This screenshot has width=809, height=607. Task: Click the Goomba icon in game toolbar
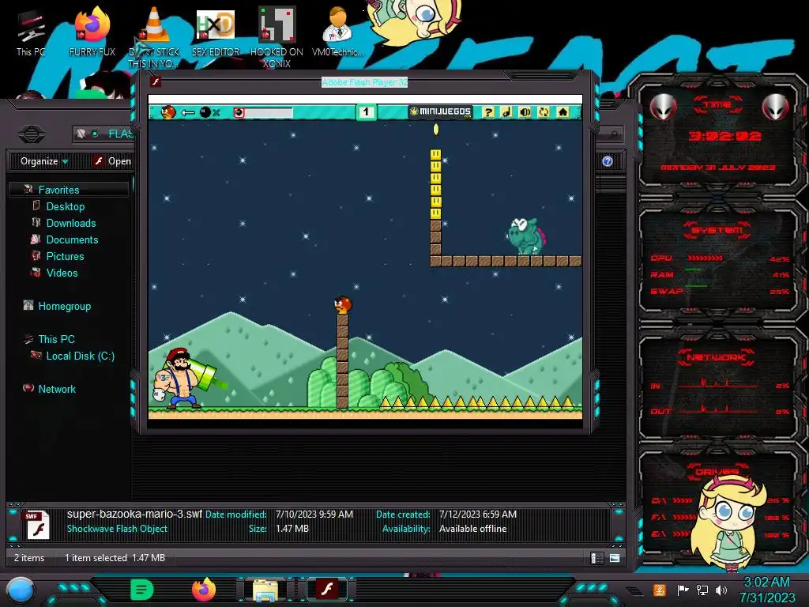tap(168, 112)
